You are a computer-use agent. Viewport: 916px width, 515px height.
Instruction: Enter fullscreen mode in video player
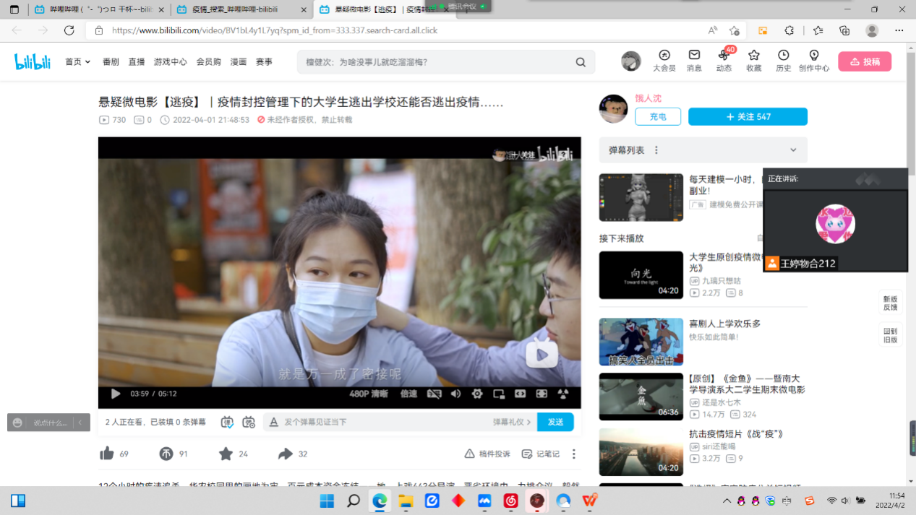[542, 394]
